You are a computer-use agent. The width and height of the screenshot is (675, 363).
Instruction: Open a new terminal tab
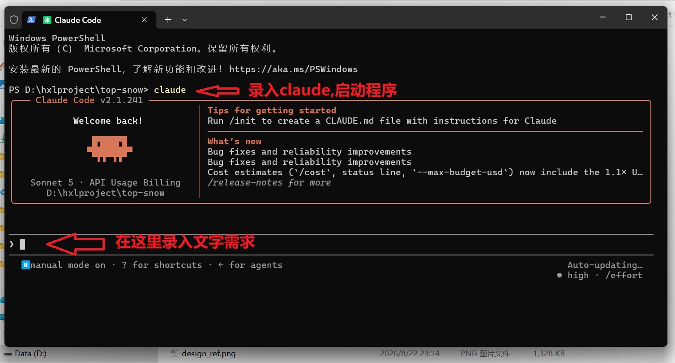pos(168,20)
